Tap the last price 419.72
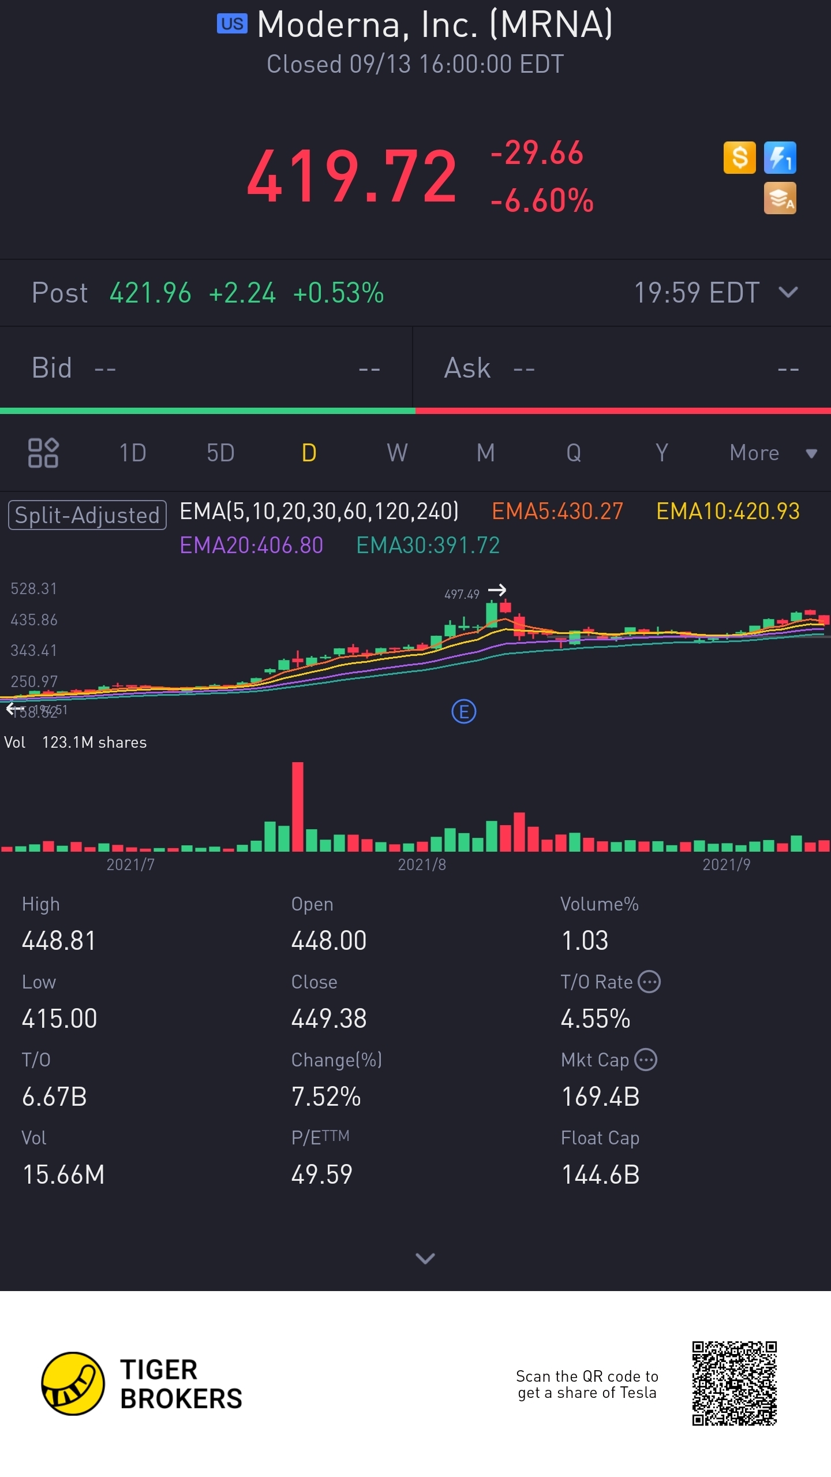Screen dimensions: 831x1477 [x=353, y=176]
